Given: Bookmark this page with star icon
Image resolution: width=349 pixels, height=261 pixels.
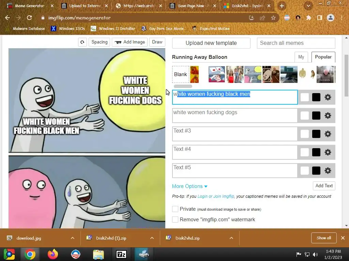Looking at the screenshot, I should click(273, 18).
